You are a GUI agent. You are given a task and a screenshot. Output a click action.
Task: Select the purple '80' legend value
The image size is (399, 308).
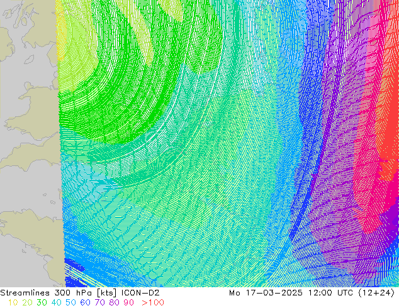tap(115, 303)
